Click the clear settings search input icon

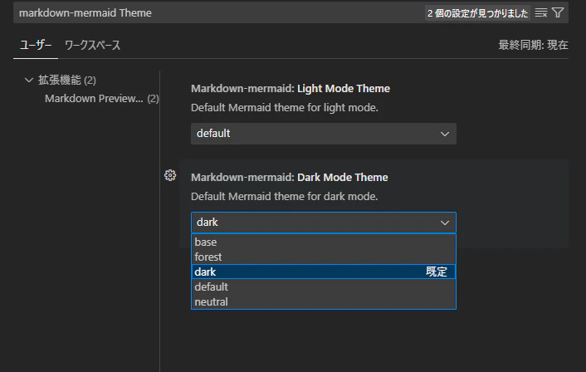pos(541,13)
